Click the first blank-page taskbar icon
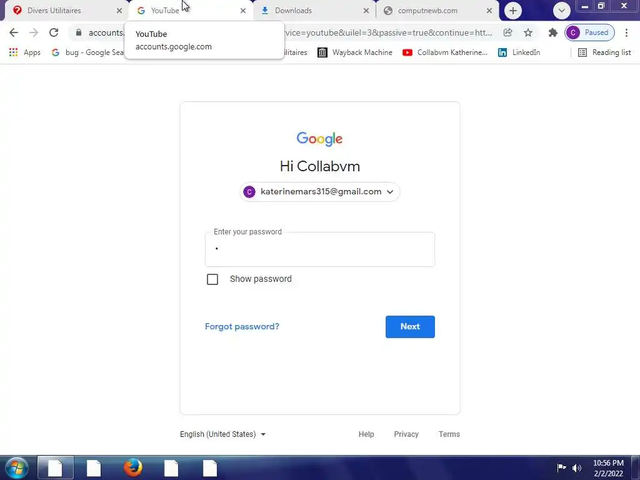Screen dimensions: 640x480 pyautogui.click(x=56, y=467)
